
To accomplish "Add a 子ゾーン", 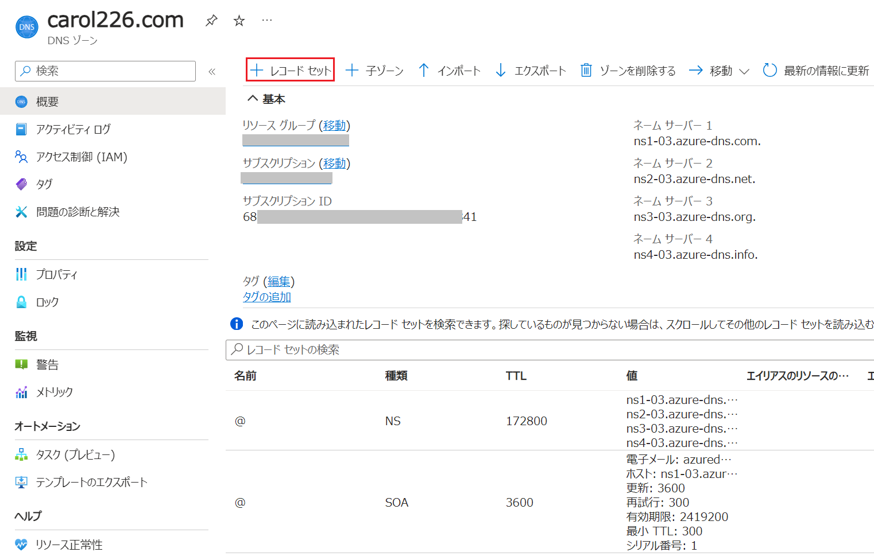I will pyautogui.click(x=374, y=71).
